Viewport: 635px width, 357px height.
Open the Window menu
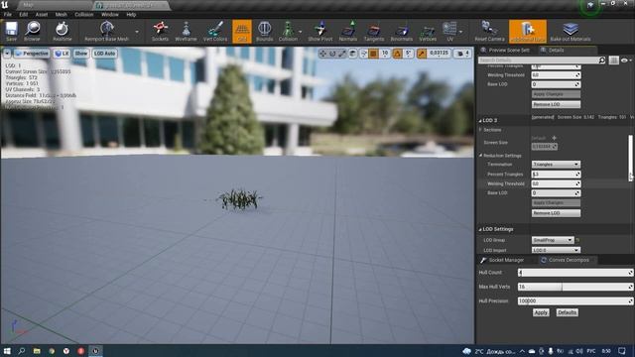point(110,14)
